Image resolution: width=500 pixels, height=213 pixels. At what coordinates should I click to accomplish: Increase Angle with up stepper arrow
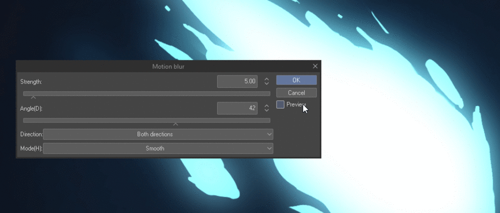pyautogui.click(x=267, y=106)
